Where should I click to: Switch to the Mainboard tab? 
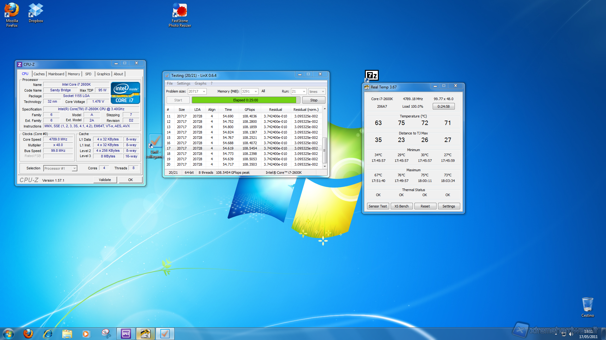[x=56, y=74]
